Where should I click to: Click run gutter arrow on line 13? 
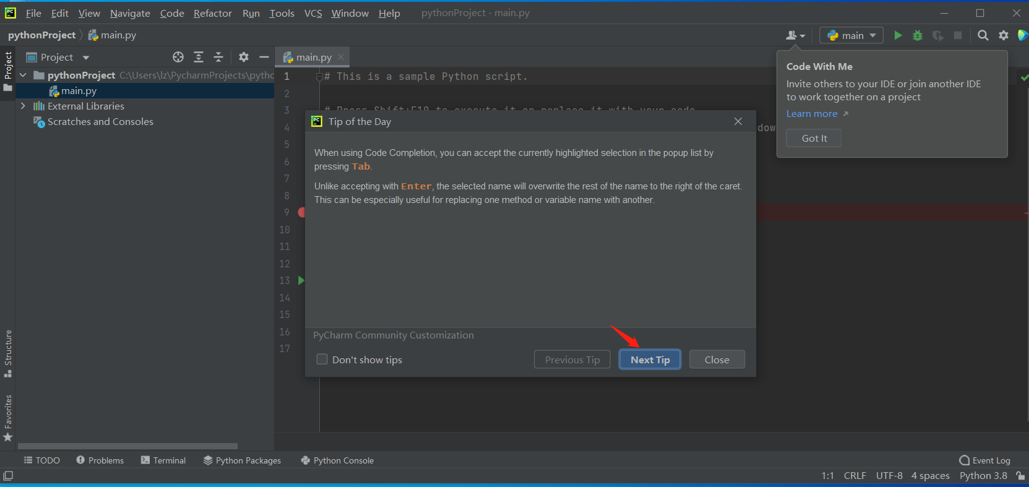click(301, 280)
